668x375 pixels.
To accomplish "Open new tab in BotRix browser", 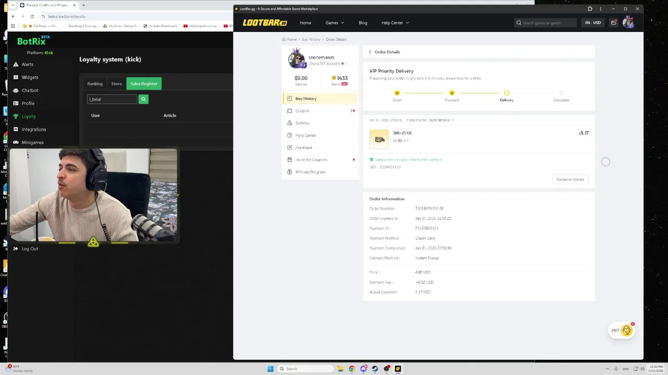I will point(83,5).
